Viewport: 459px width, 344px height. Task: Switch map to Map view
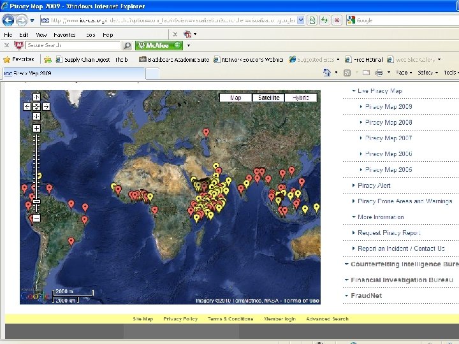coord(236,98)
